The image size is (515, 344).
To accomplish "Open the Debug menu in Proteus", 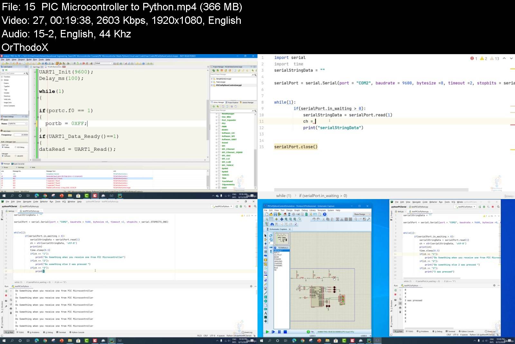I will tap(304, 210).
